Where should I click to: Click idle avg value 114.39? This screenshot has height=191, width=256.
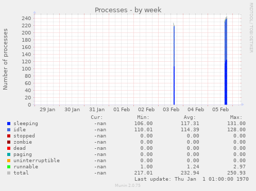tap(190, 130)
